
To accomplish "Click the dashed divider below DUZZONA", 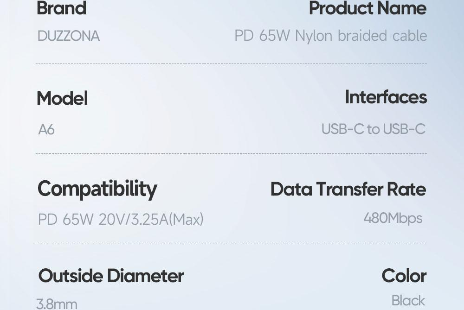I will 231,63.
